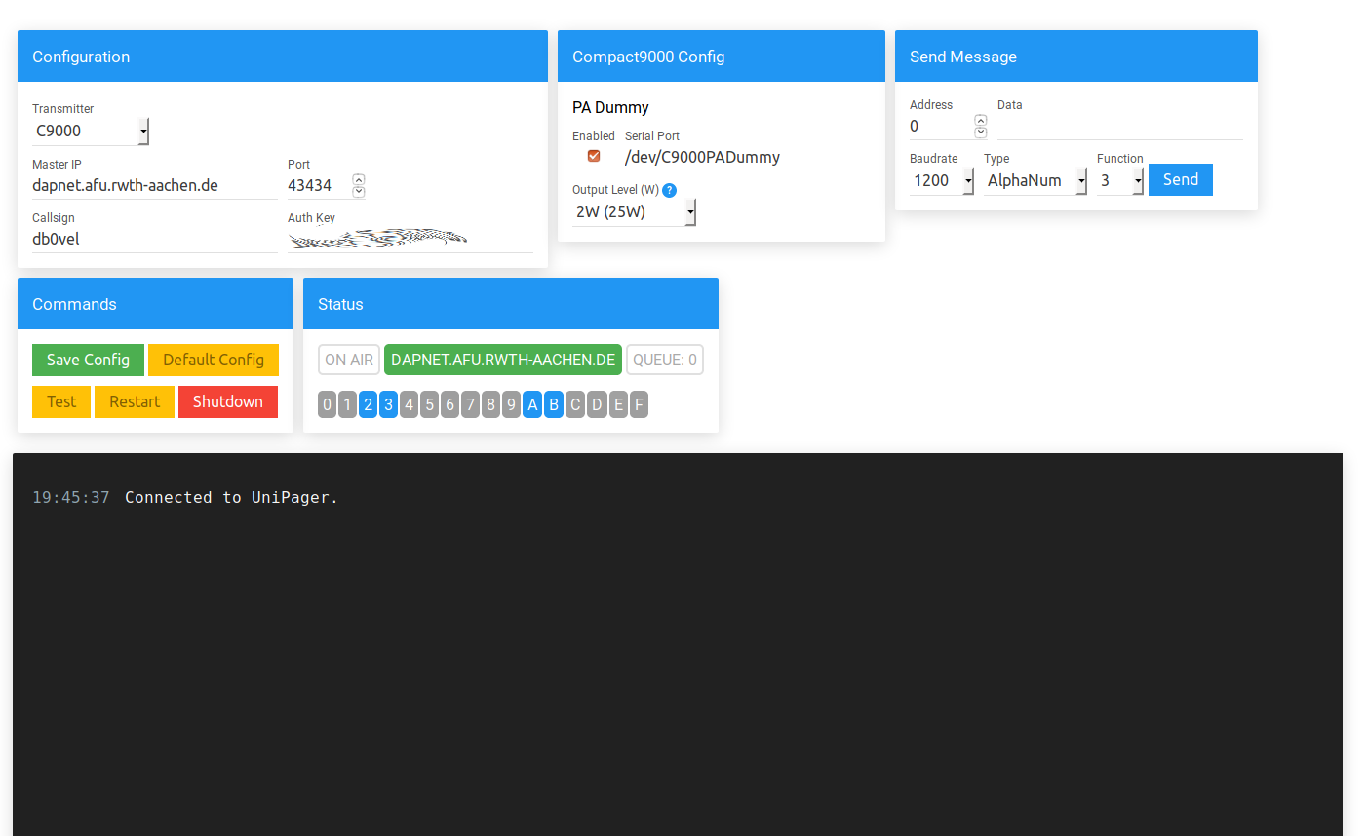Click timeslot indicator 2 in Status
Screen dimensions: 1367x836
368,404
